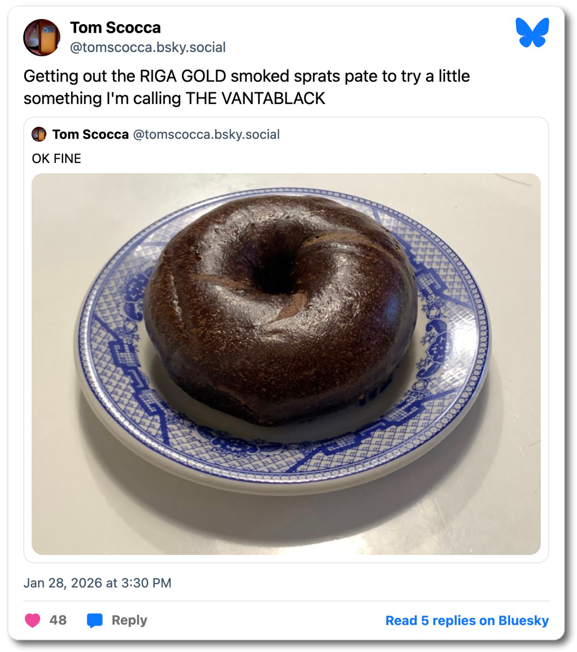577x652 pixels.
Task: Open Read 5 replies on Bluesky
Action: 466,620
